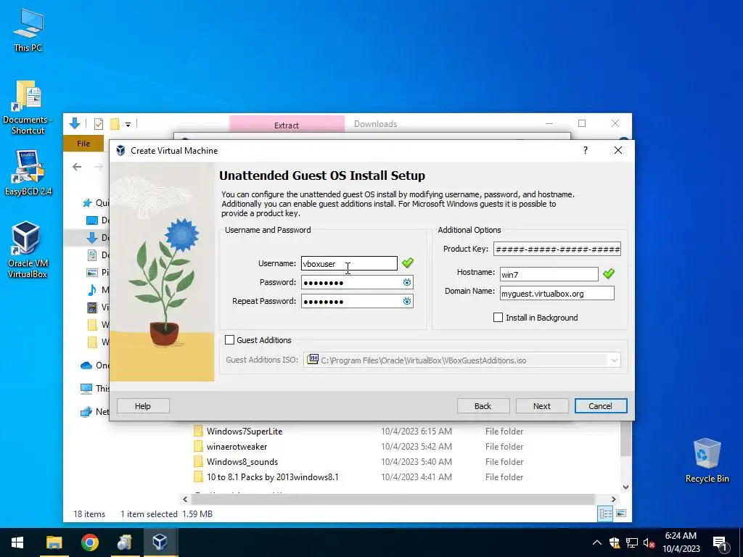
Task: Click the Cancel button in wizard
Action: click(600, 406)
